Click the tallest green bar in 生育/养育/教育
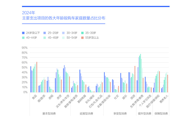Image resolution: width=191 pixels, height=123 pixels. pyautogui.click(x=140, y=73)
